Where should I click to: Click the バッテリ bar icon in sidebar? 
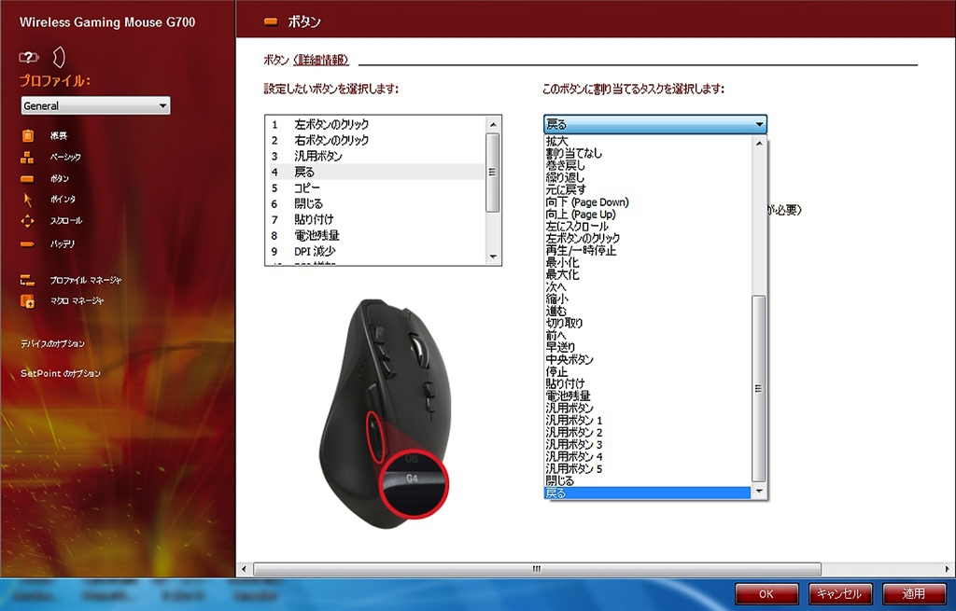27,244
